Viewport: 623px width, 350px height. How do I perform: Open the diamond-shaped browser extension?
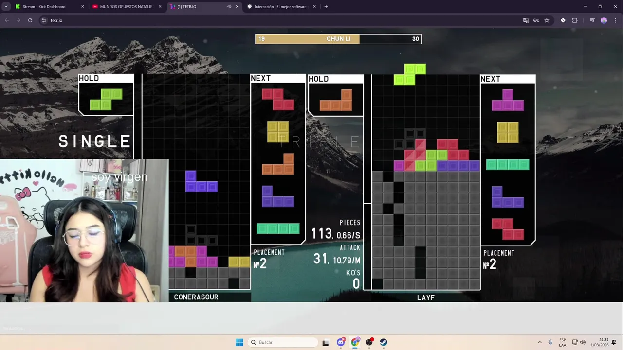pyautogui.click(x=563, y=20)
